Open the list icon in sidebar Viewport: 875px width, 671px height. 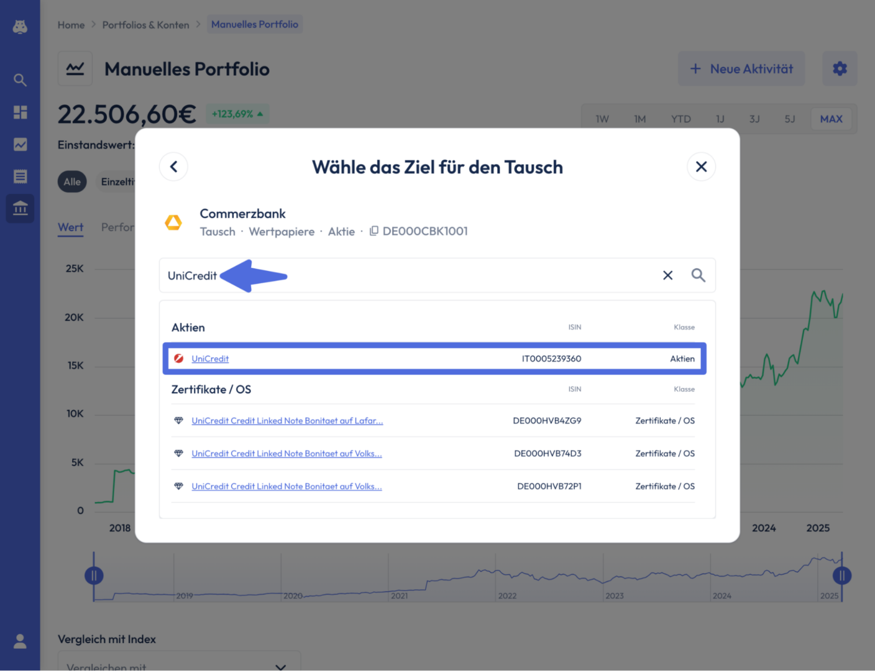click(20, 176)
